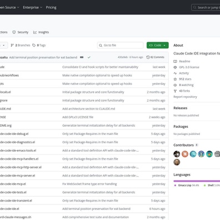Open the code-ide-tests.el file

pos(13,192)
